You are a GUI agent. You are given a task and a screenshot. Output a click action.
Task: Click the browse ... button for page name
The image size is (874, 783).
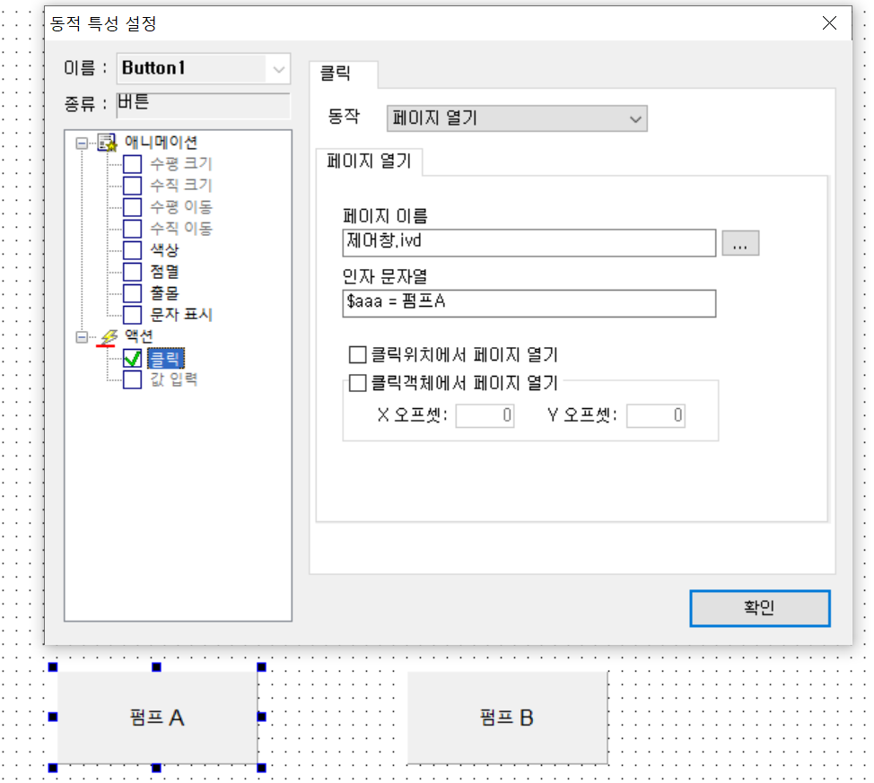coord(740,244)
